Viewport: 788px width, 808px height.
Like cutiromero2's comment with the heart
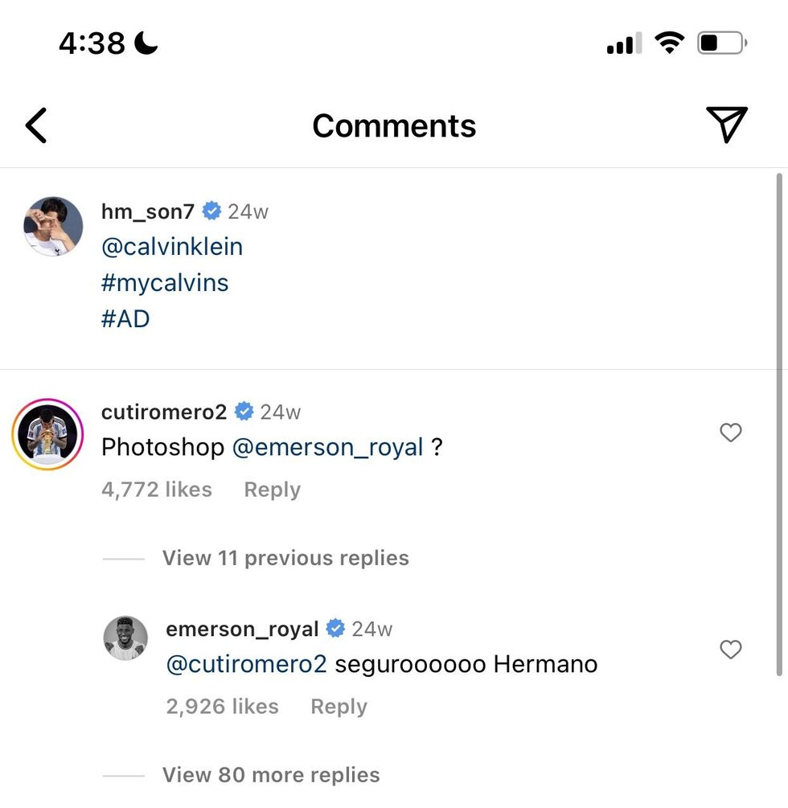coord(731,433)
